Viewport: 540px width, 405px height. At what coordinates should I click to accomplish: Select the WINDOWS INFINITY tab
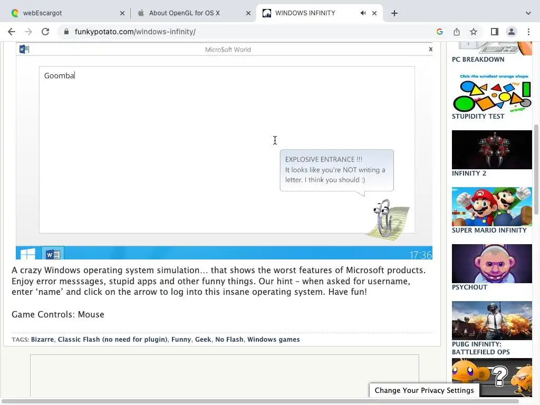[320, 13]
